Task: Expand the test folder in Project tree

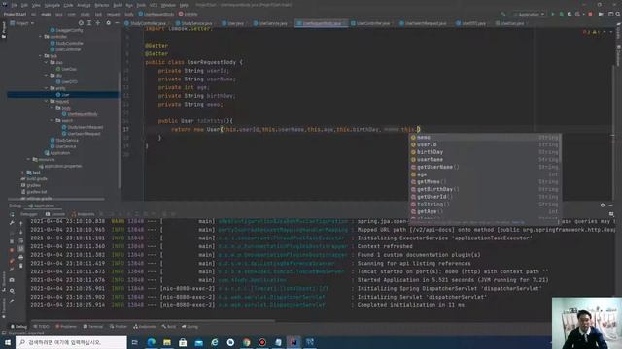Action: click(22, 173)
